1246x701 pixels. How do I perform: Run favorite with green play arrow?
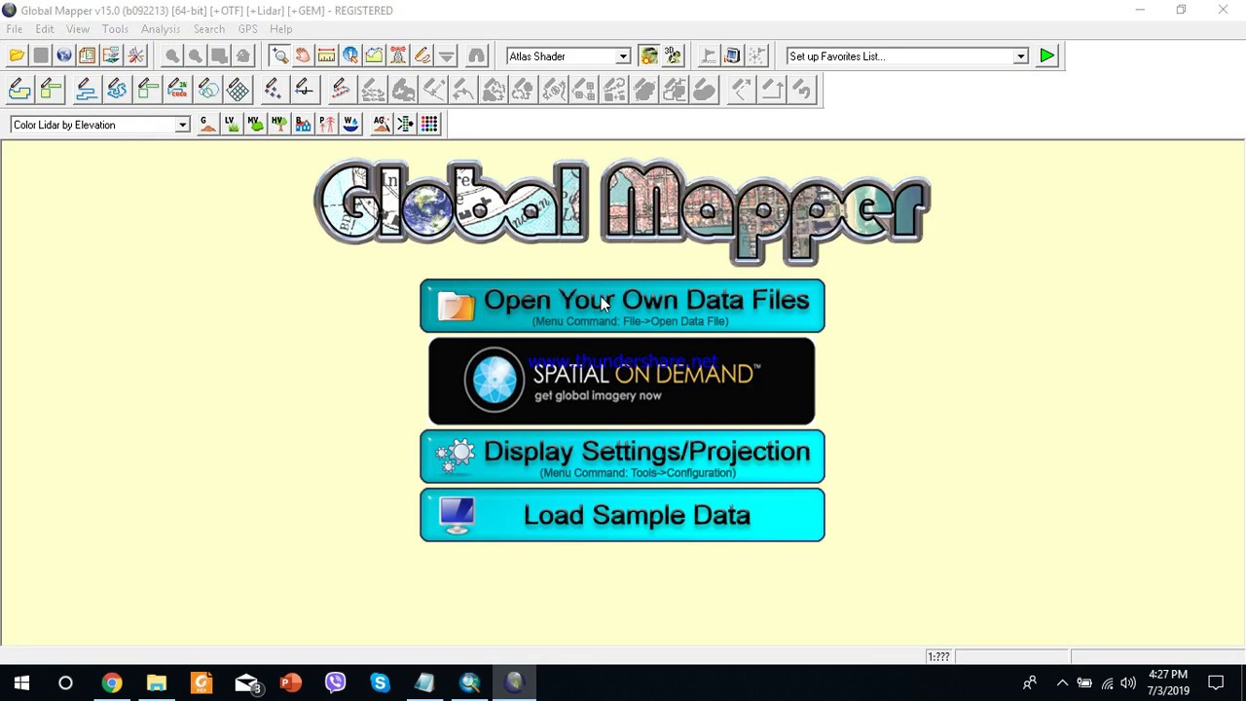point(1047,55)
